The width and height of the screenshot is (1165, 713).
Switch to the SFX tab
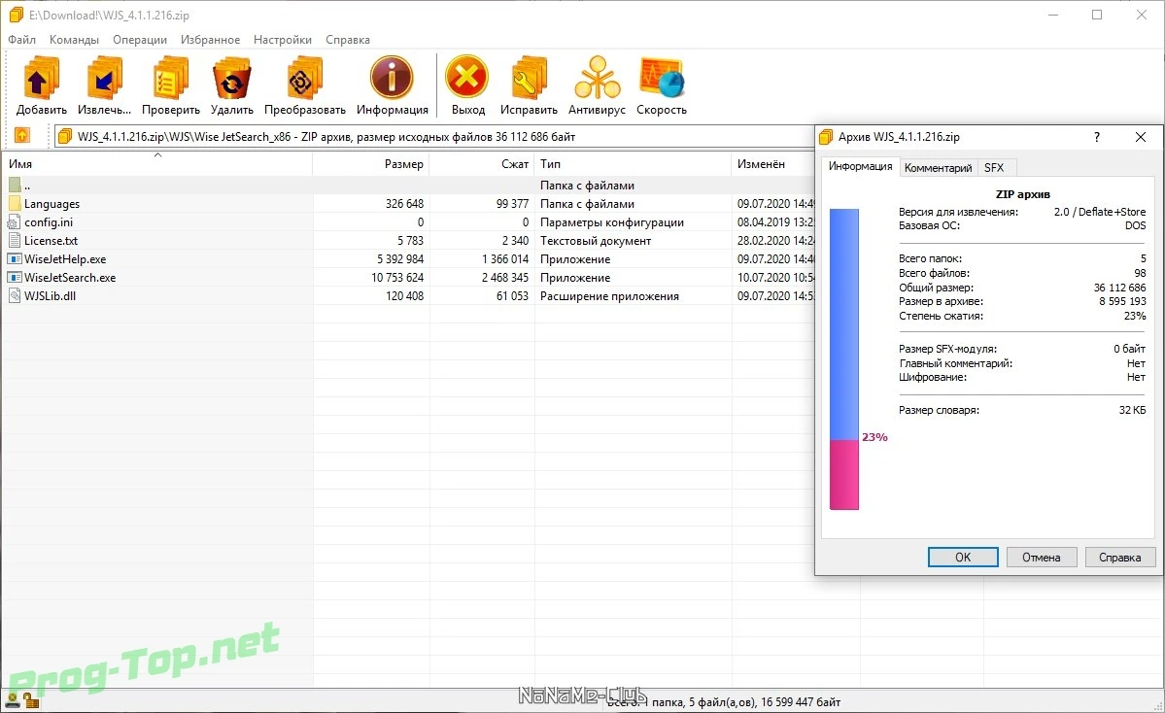pyautogui.click(x=994, y=168)
